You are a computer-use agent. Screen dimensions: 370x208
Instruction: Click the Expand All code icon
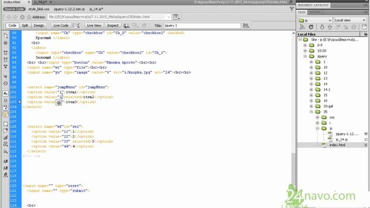(6, 67)
